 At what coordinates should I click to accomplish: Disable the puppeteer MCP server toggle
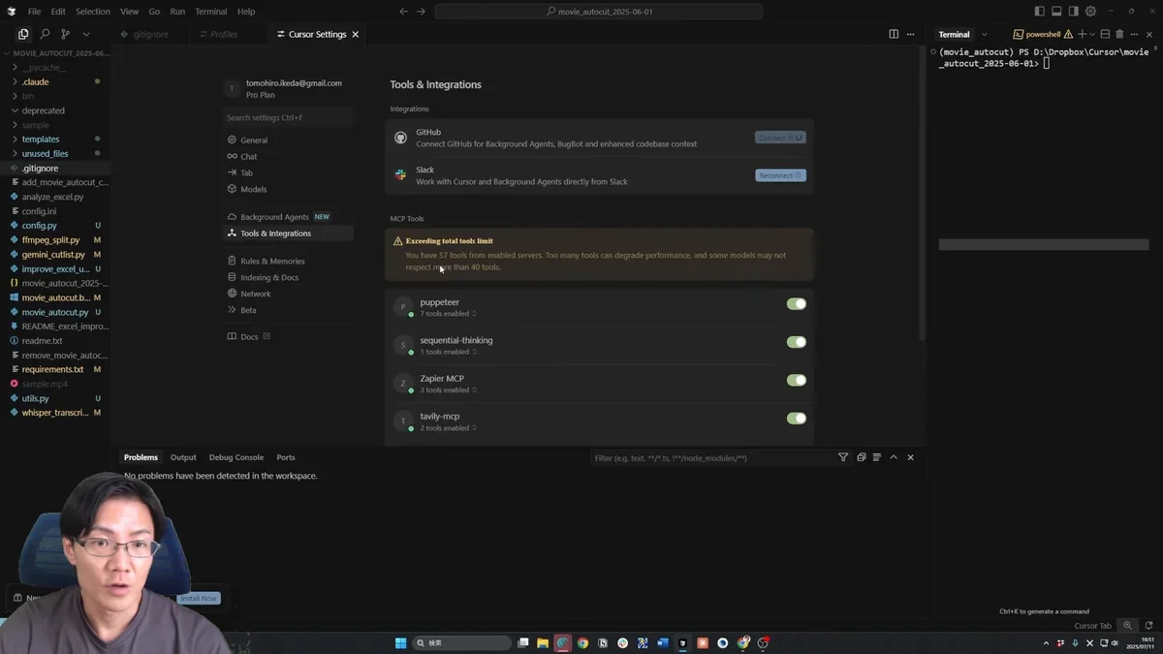pyautogui.click(x=797, y=304)
